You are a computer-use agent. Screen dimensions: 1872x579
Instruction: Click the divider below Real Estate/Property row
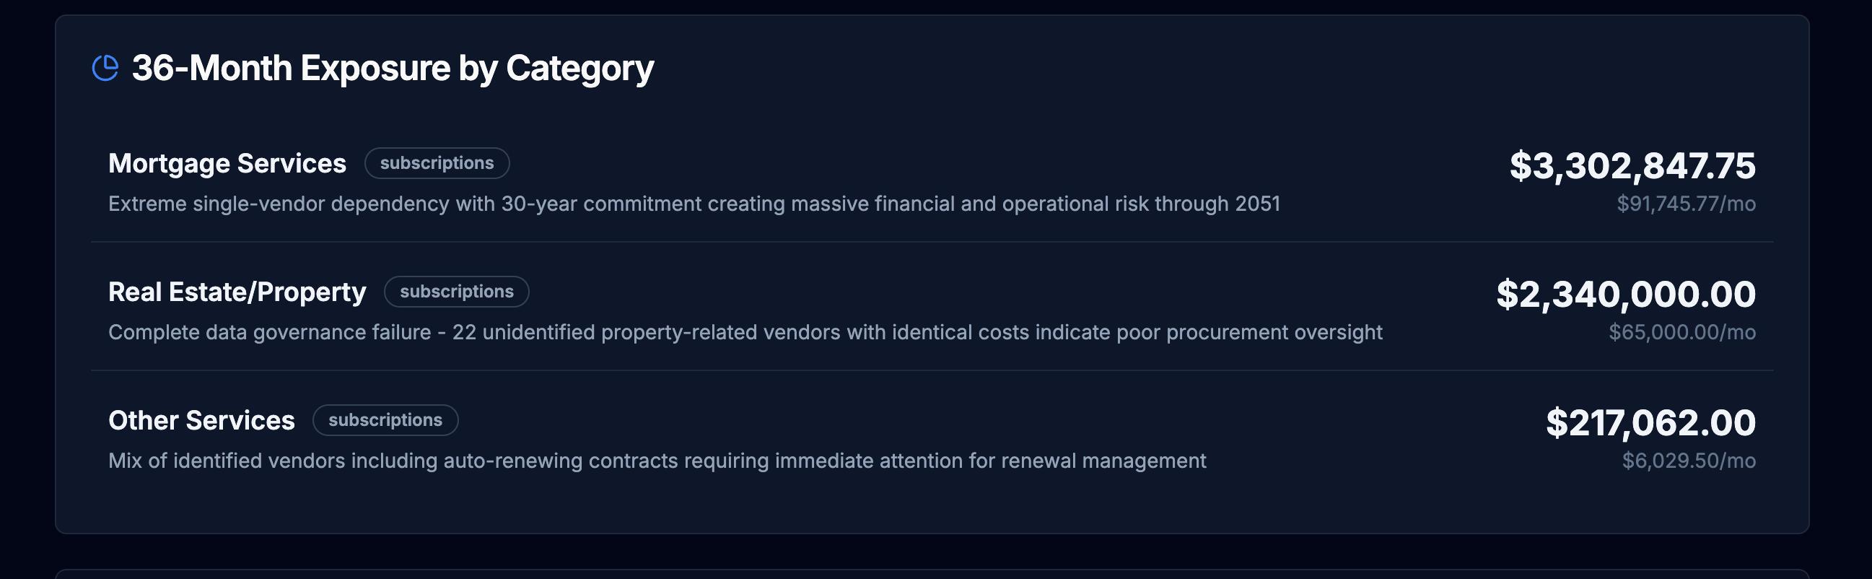[x=932, y=370]
